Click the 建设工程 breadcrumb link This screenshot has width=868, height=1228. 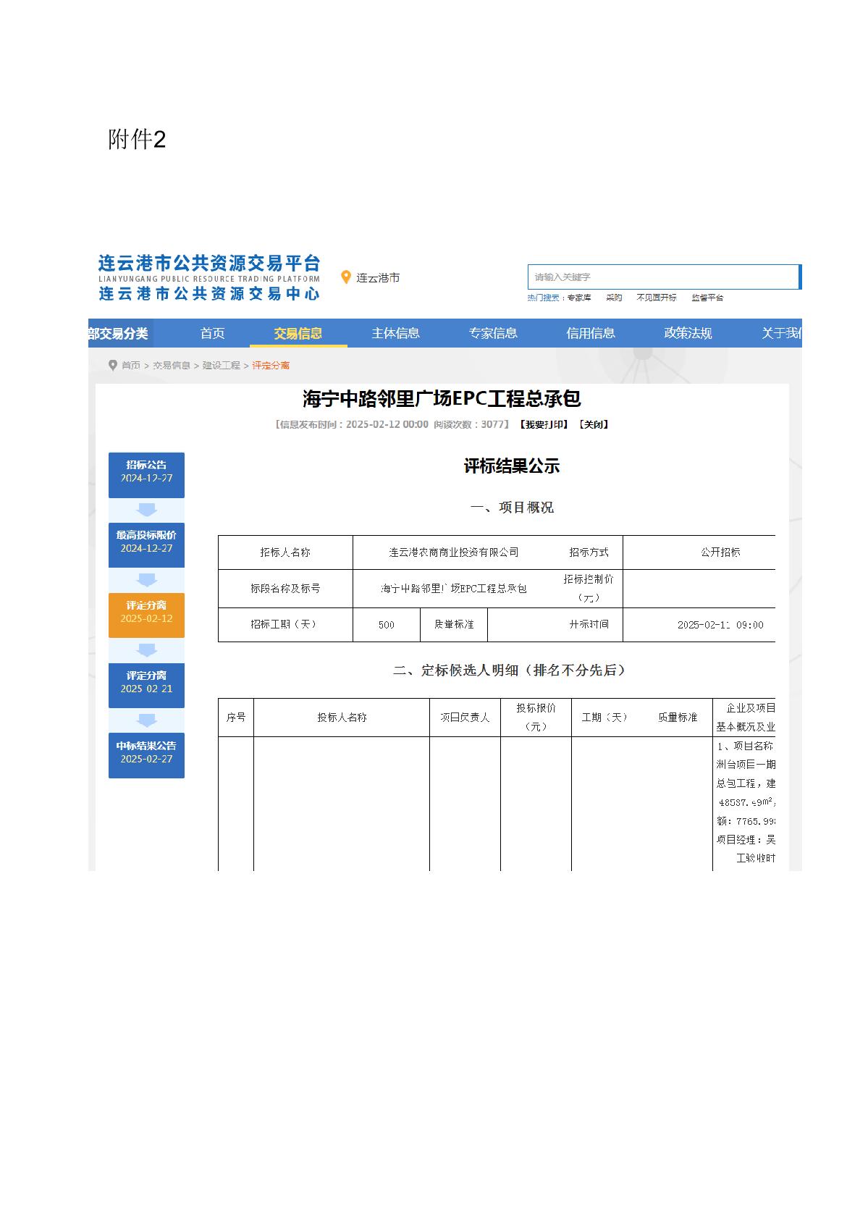(222, 366)
